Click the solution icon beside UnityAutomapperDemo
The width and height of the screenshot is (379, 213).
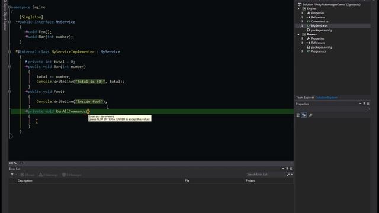[x=300, y=5]
